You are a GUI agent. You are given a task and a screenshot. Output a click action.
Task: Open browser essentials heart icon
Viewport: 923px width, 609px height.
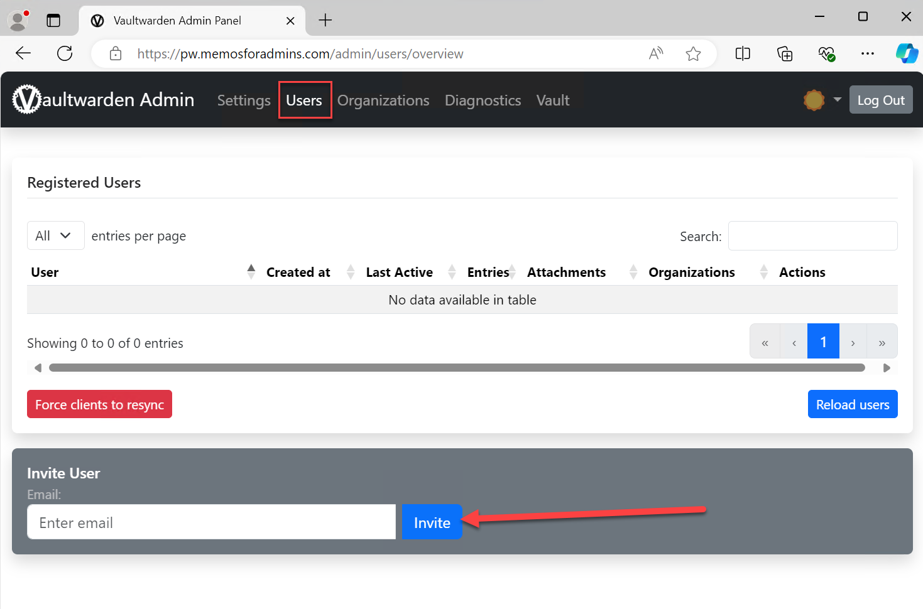click(x=826, y=54)
